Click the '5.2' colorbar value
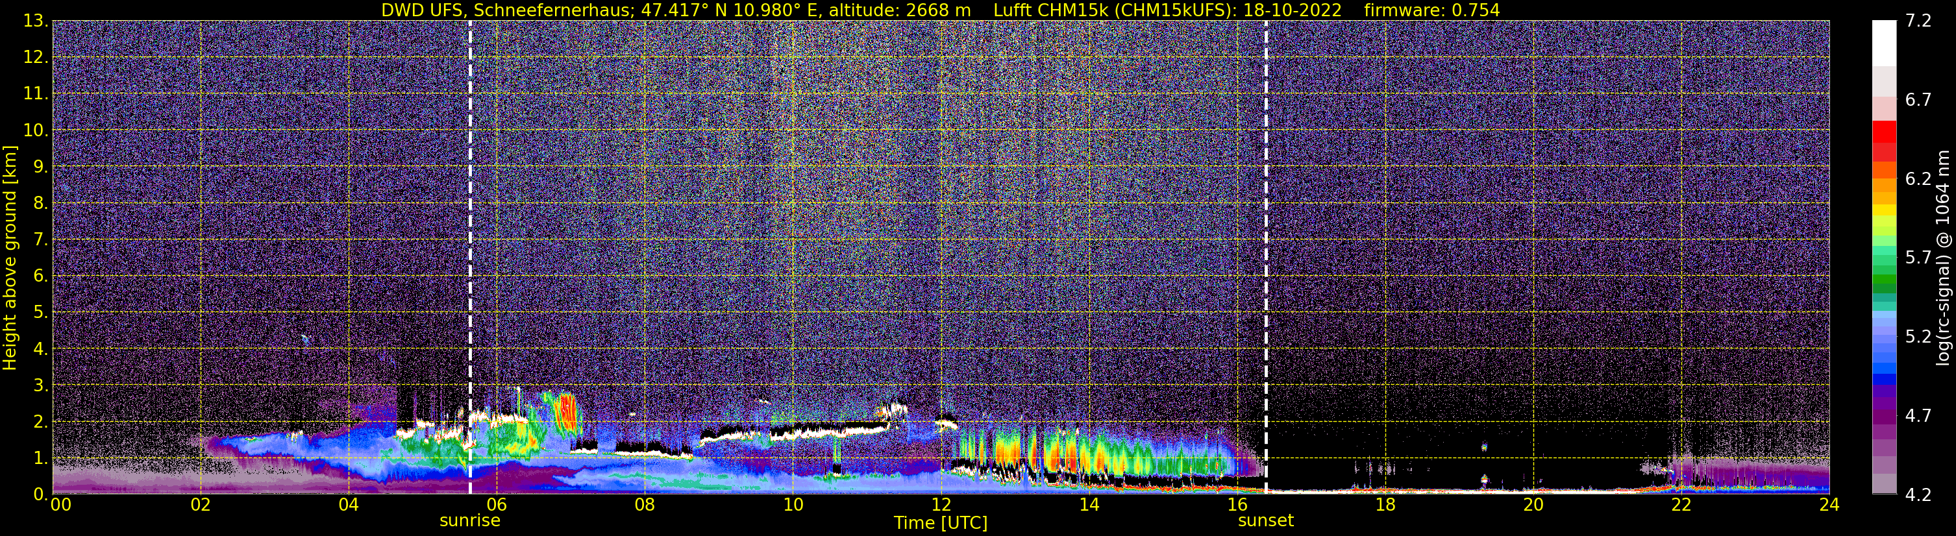The width and height of the screenshot is (1956, 536). [1918, 337]
